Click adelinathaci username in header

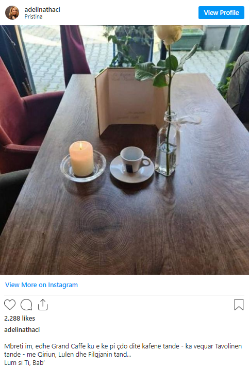pos(42,10)
